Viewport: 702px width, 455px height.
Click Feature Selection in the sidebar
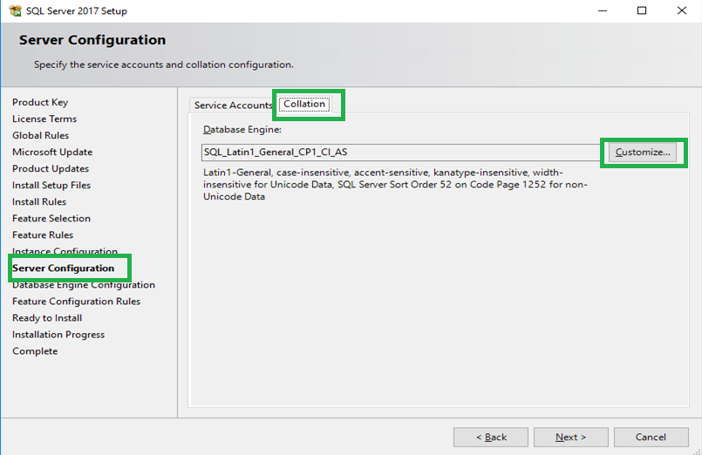click(51, 218)
